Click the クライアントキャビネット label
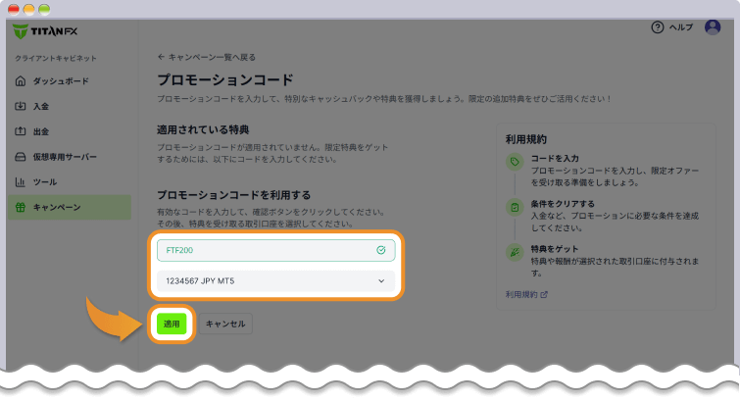Screen dimensions: 740x400 click(x=56, y=58)
